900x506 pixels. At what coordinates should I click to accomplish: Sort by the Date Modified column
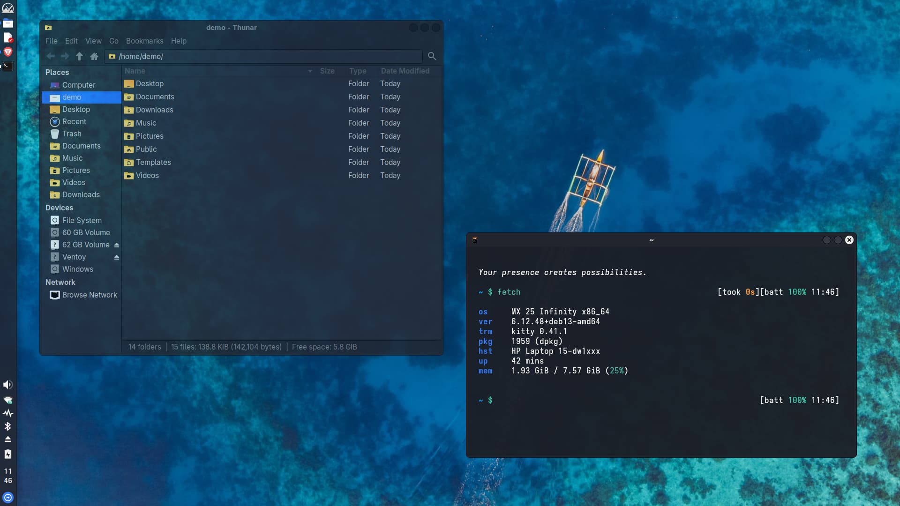point(405,71)
